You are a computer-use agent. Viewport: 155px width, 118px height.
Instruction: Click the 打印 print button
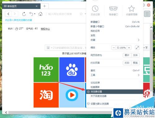(x=127, y=63)
